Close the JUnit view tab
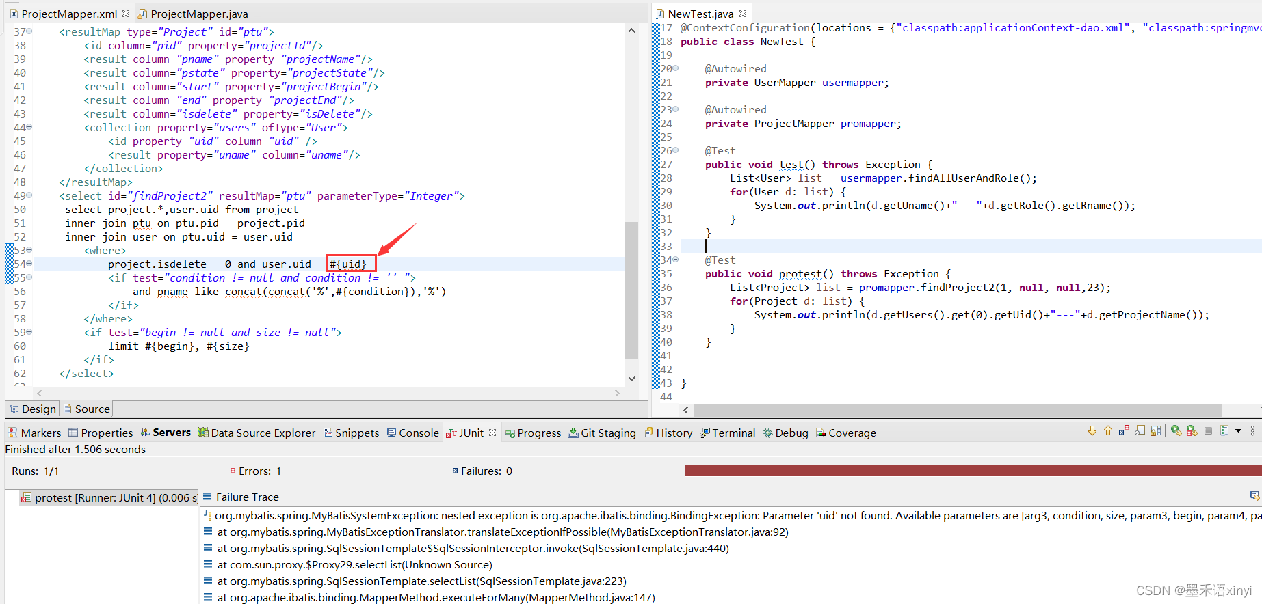 492,433
